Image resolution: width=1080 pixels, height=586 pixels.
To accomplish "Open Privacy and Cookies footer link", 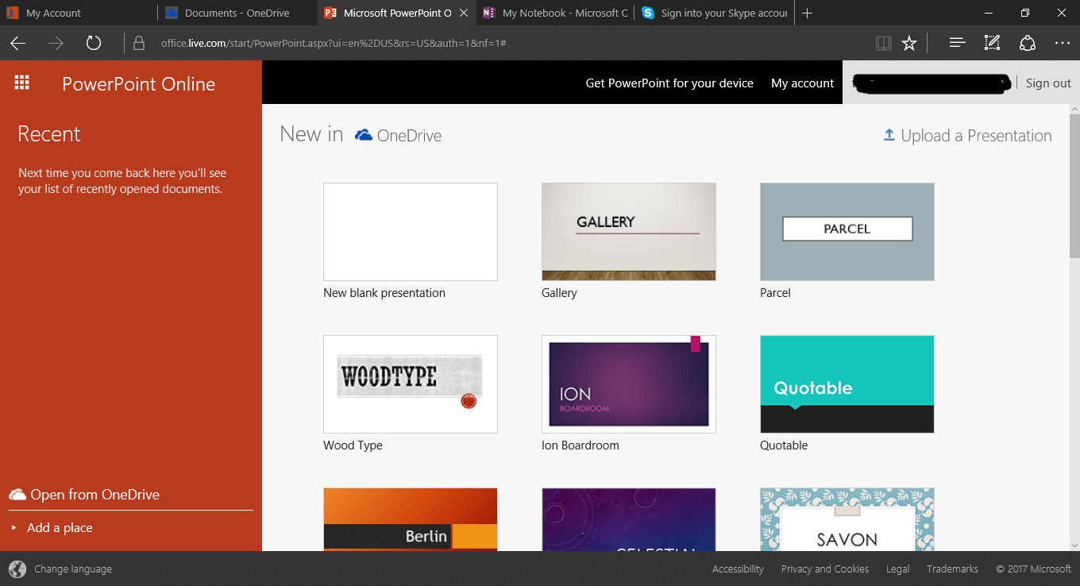I will [x=825, y=569].
